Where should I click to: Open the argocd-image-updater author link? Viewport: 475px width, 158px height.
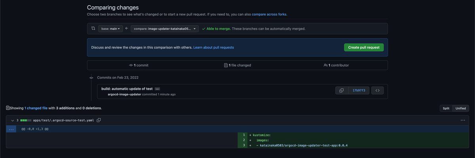125,95
